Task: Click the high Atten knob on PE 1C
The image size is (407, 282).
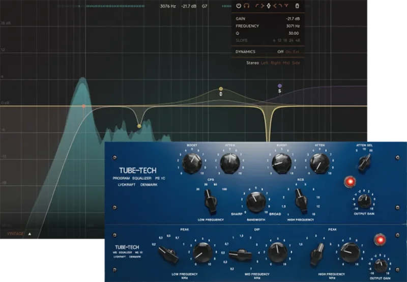Action: point(319,163)
